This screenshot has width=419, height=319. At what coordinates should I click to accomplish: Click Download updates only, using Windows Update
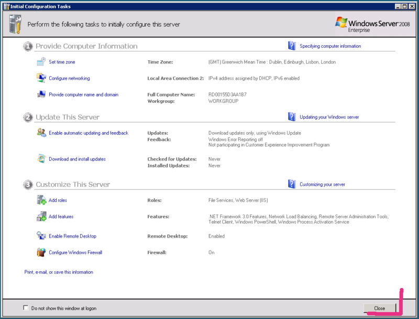coord(255,133)
